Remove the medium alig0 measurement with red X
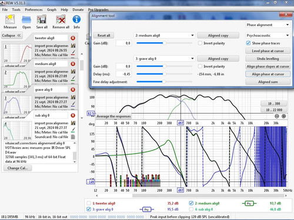The image size is (294, 220). (x=73, y=64)
